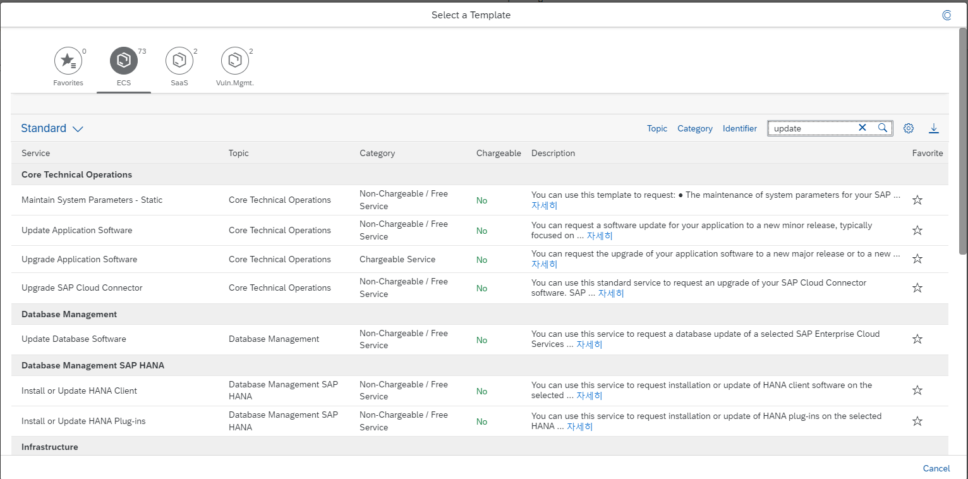
Task: Select 'Install or Update HANA Plug-ins' service
Action: pyautogui.click(x=83, y=421)
